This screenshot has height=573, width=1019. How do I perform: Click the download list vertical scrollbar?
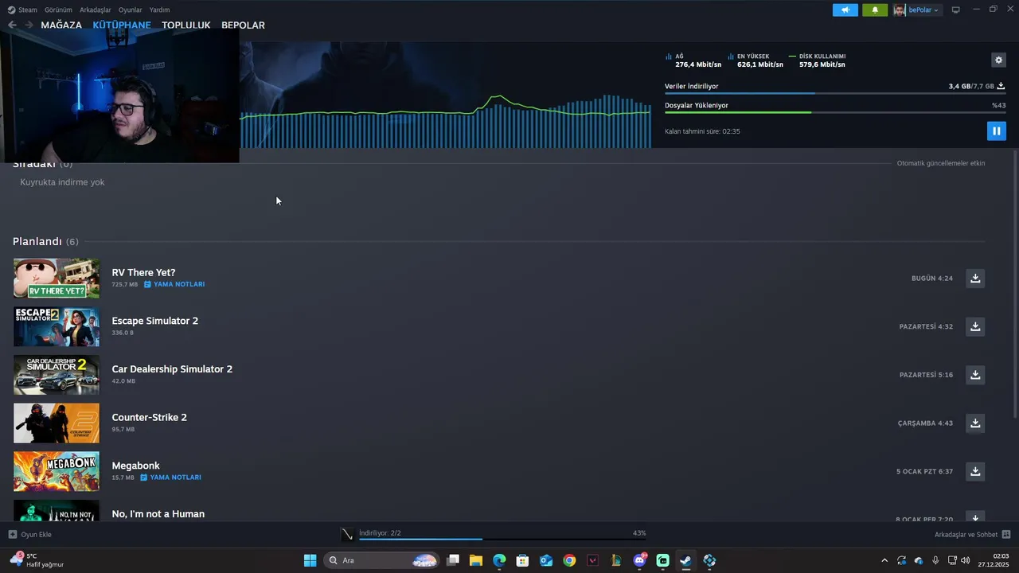1014,283
